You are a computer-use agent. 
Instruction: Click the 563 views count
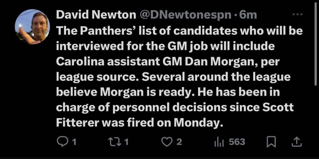click(237, 142)
